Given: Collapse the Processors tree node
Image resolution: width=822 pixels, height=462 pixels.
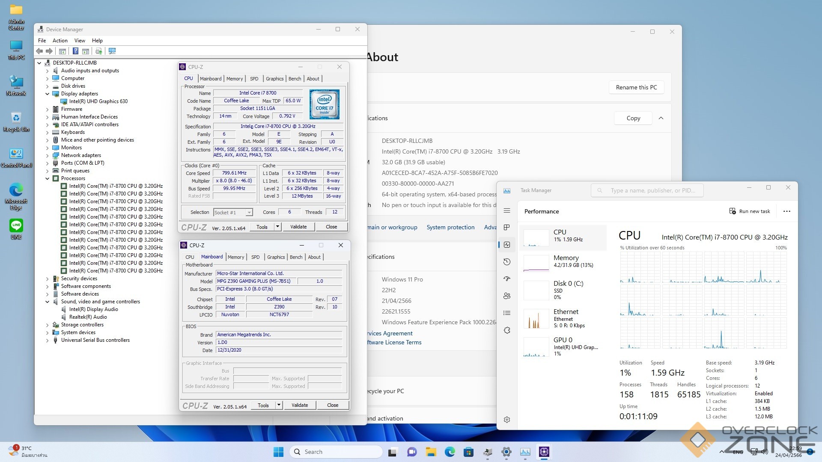Looking at the screenshot, I should [x=48, y=178].
